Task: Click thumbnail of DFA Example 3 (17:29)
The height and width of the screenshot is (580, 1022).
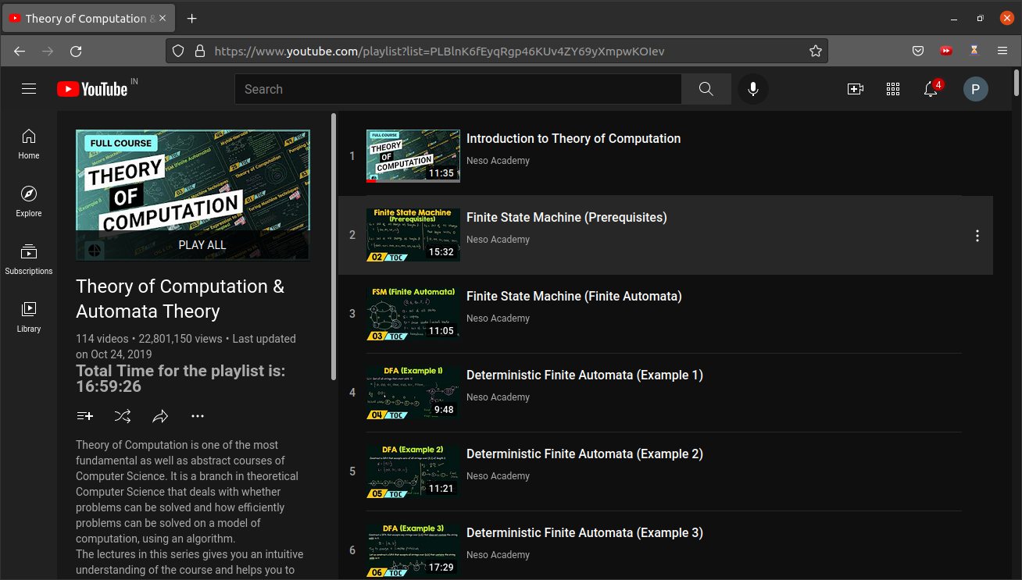Action: [413, 550]
